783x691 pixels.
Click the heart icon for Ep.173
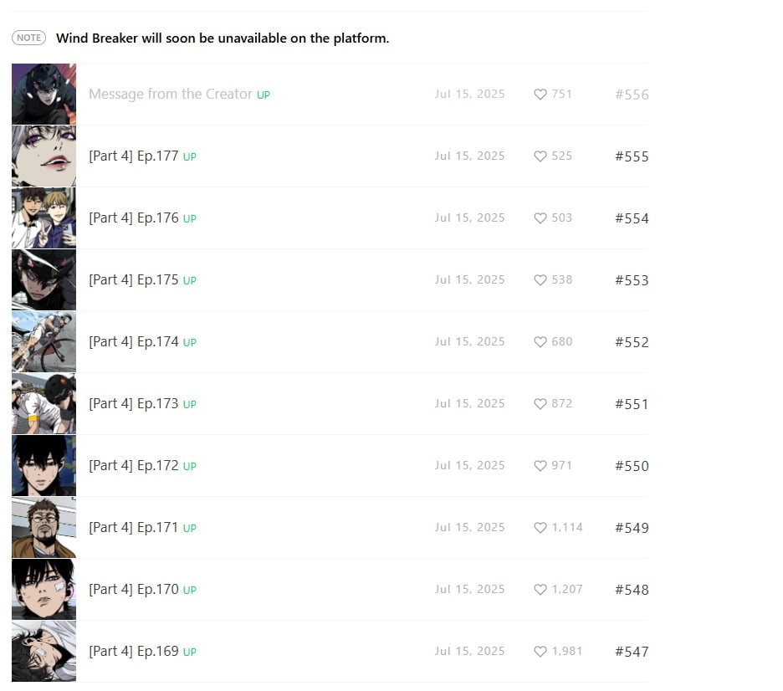point(540,404)
